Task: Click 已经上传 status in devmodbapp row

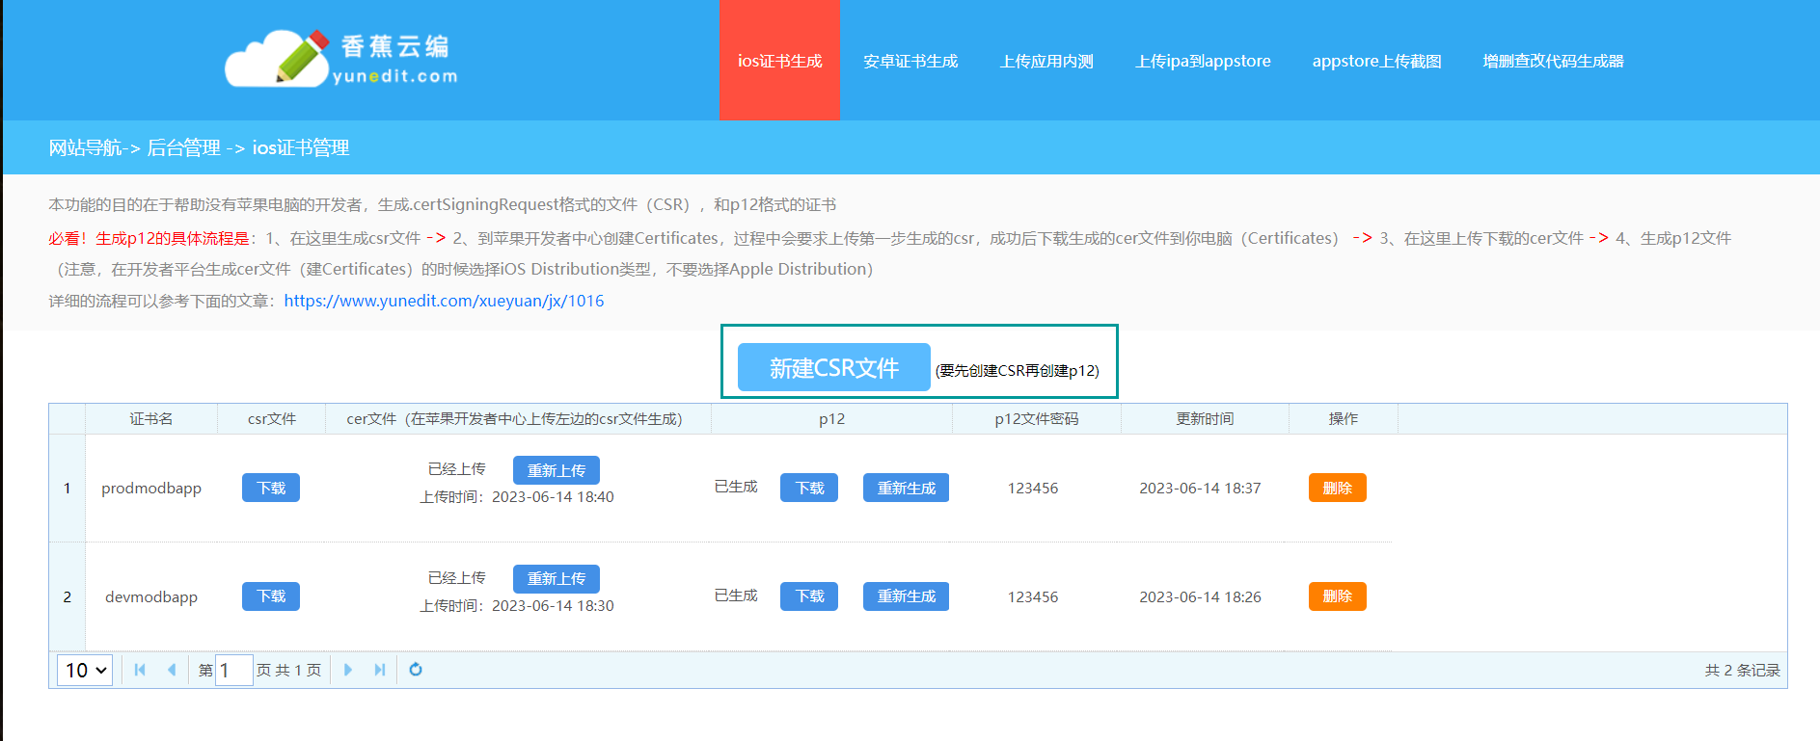Action: point(456,577)
